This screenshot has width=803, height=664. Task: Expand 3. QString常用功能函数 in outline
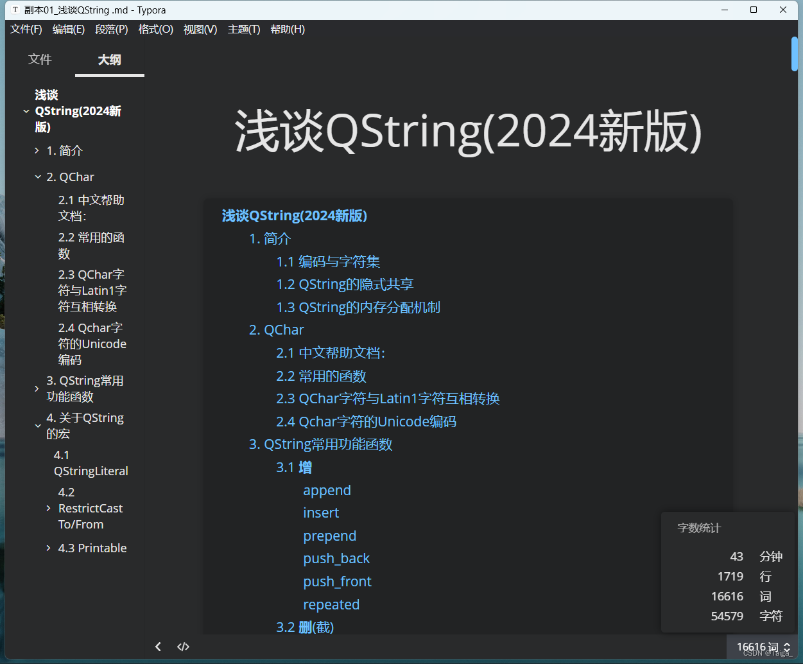click(37, 388)
